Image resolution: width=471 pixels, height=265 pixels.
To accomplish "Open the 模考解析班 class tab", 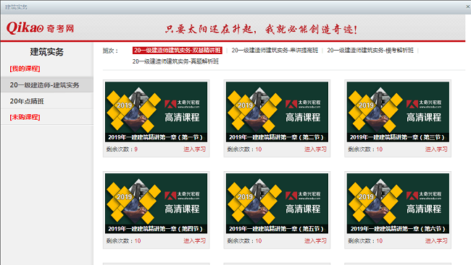I will coord(370,51).
